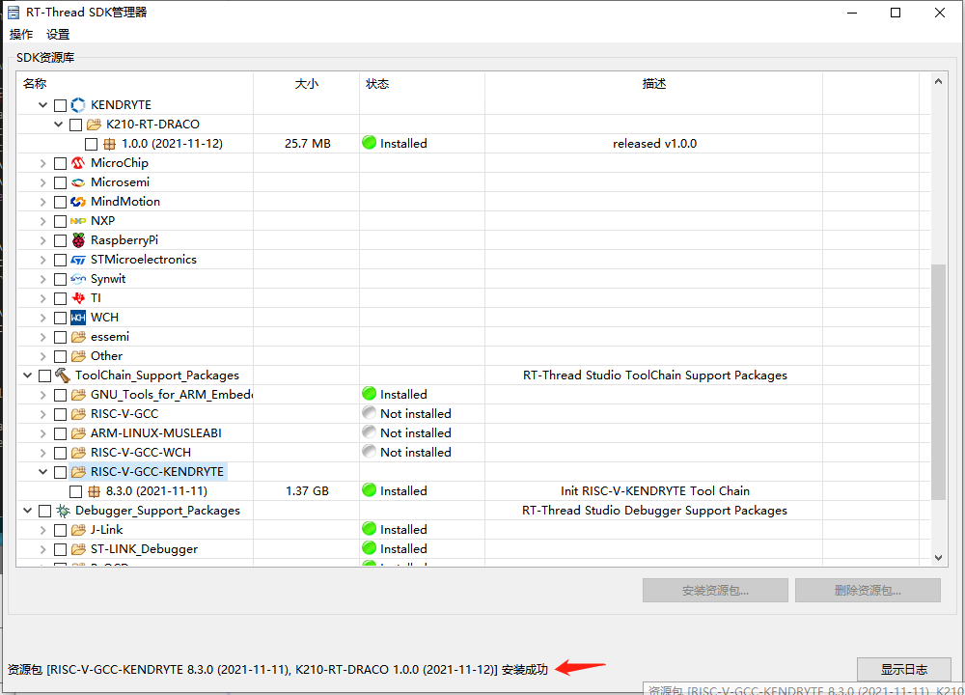
Task: Click the STMicroelectronics ST logo icon
Action: click(x=78, y=260)
